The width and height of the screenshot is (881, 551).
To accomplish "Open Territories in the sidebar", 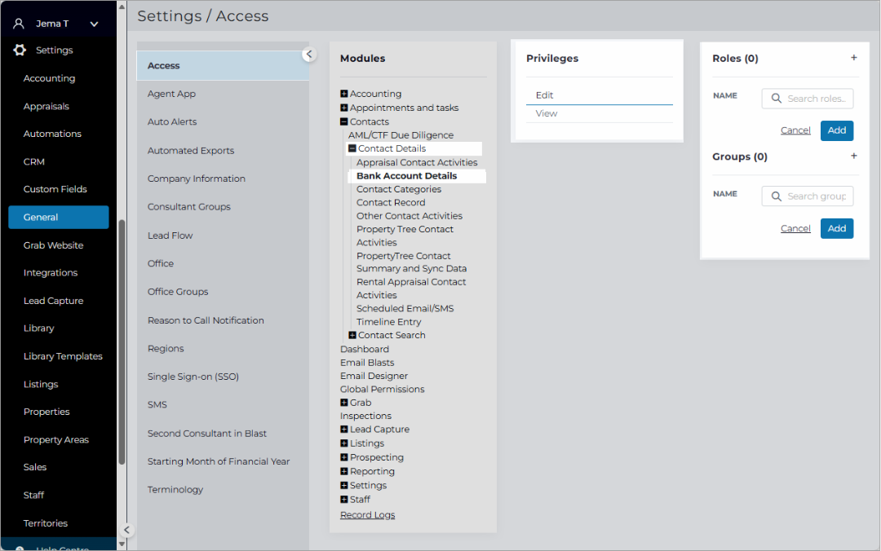I will tap(46, 523).
